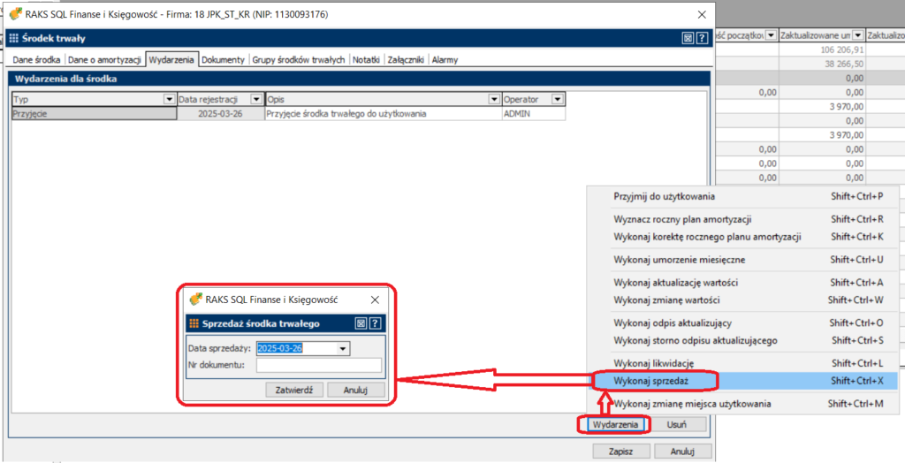Open the Operator column filter dropdown

click(558, 99)
